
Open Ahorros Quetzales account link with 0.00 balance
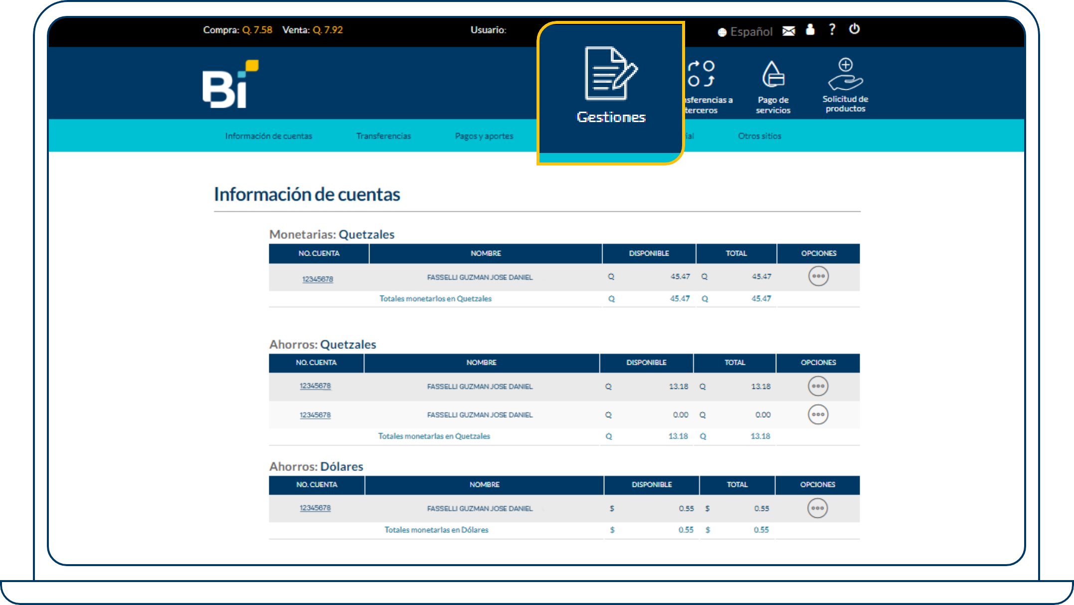pos(315,415)
